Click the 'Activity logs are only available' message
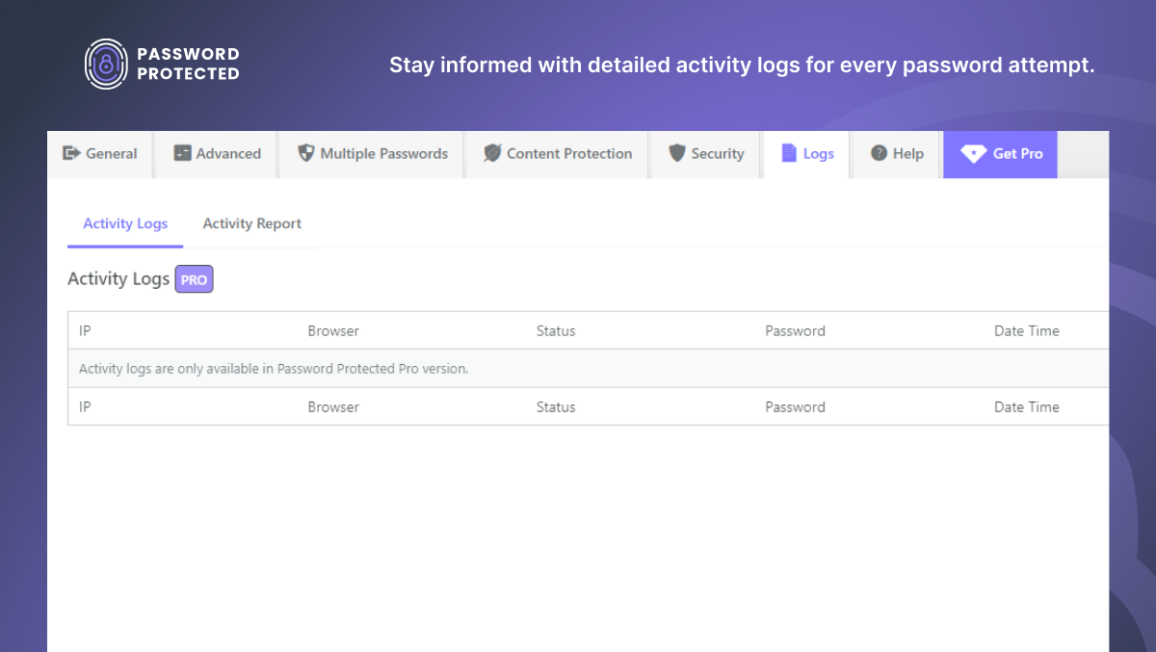This screenshot has width=1156, height=652. click(x=274, y=368)
